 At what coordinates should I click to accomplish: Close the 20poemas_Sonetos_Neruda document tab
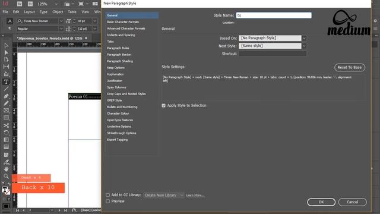click(86, 38)
